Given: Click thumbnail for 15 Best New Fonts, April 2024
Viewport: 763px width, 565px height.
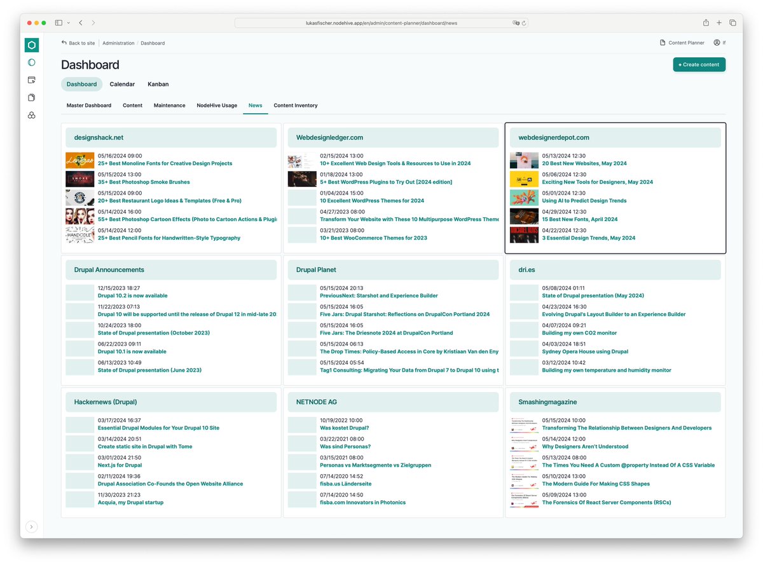Looking at the screenshot, I should tap(525, 216).
